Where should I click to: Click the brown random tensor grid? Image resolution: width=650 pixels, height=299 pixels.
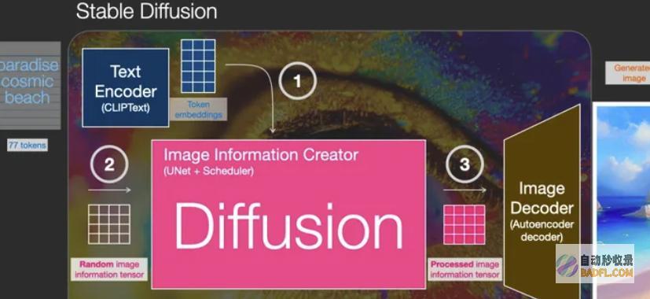point(109,223)
